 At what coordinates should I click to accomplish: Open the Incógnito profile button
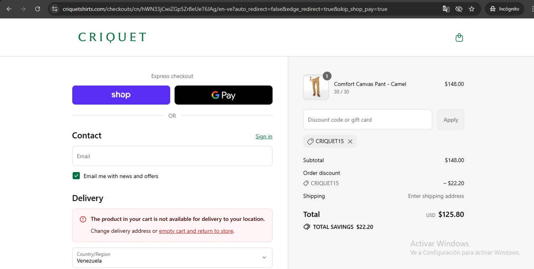pyautogui.click(x=504, y=9)
